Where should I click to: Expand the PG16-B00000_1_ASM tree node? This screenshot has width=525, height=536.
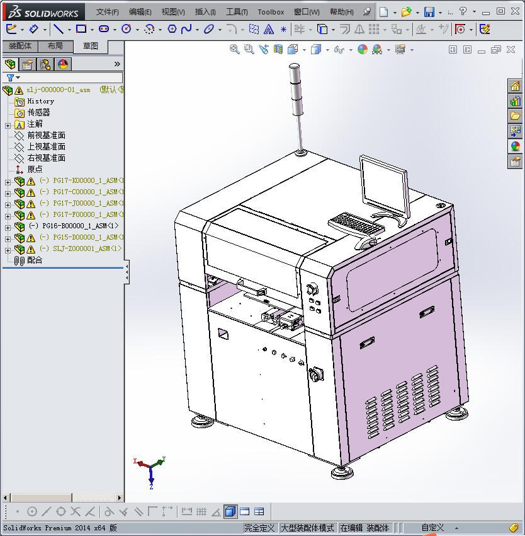pos(8,226)
